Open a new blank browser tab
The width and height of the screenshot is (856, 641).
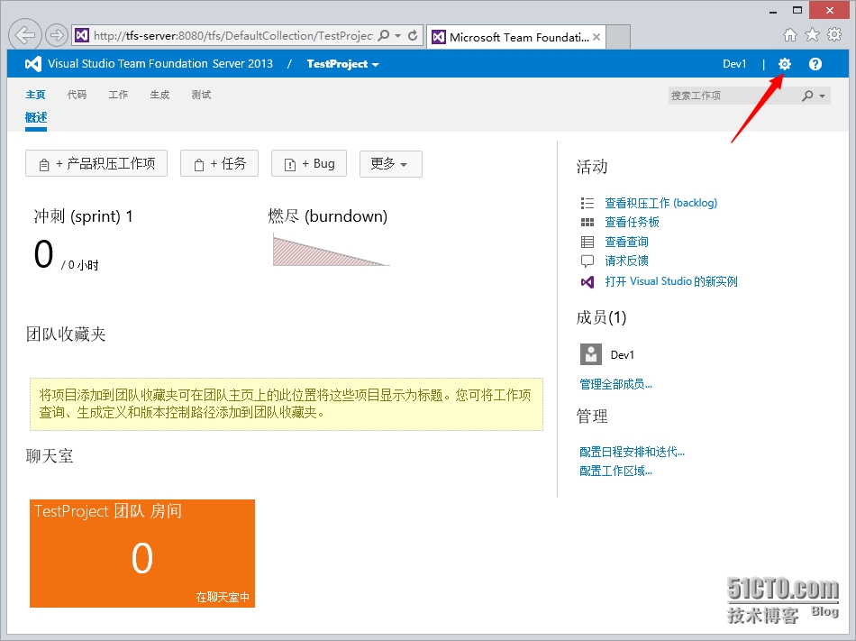point(618,37)
